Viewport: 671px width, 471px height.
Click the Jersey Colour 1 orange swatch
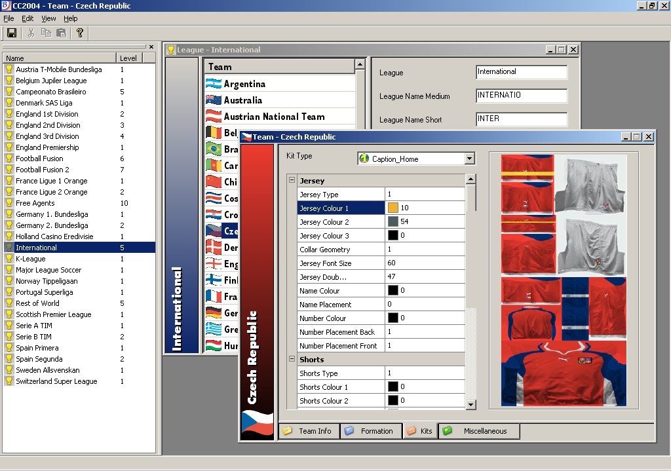(393, 208)
